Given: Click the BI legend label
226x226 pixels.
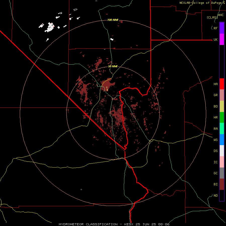Looking at the screenshot, I should tap(215, 184).
